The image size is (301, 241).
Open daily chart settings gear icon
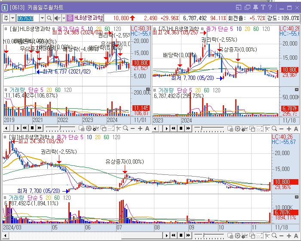click(x=237, y=236)
